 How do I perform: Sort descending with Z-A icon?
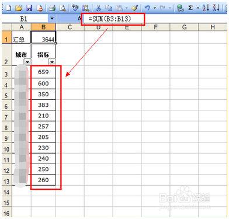click(x=216, y=8)
